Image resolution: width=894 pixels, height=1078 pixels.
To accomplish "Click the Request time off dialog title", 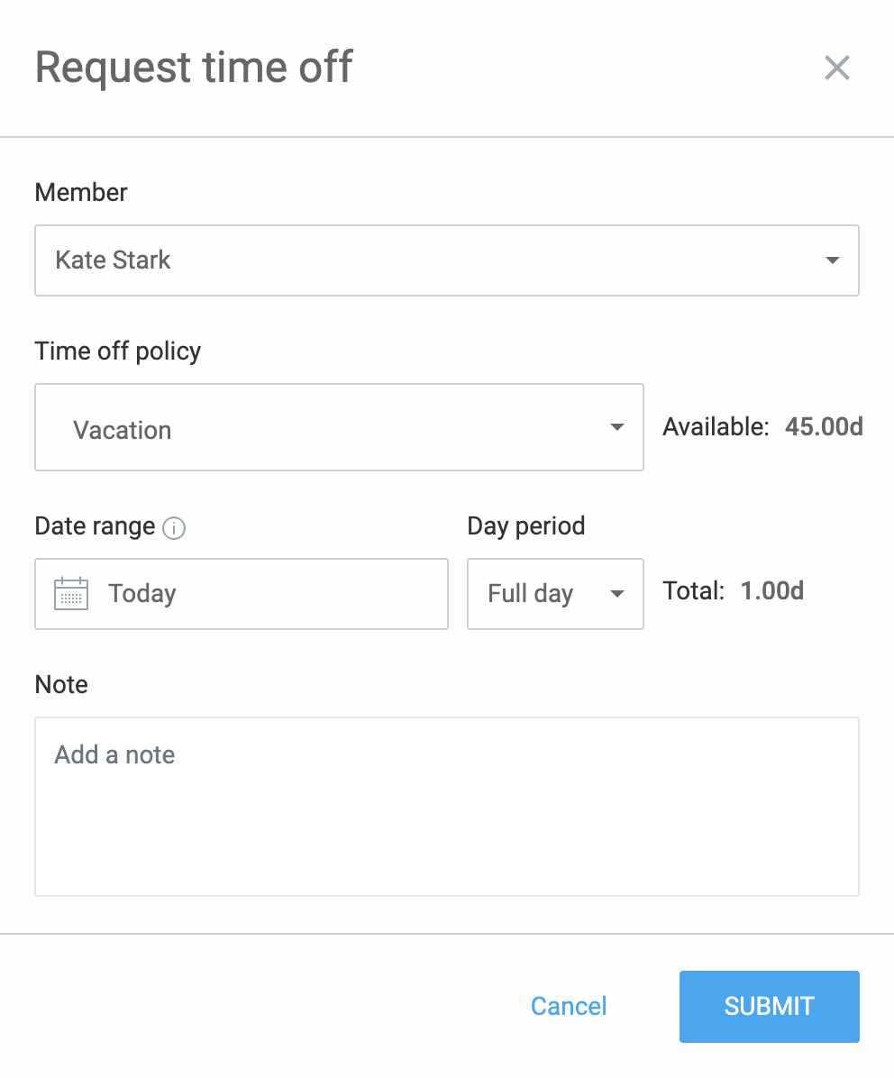I will (193, 68).
